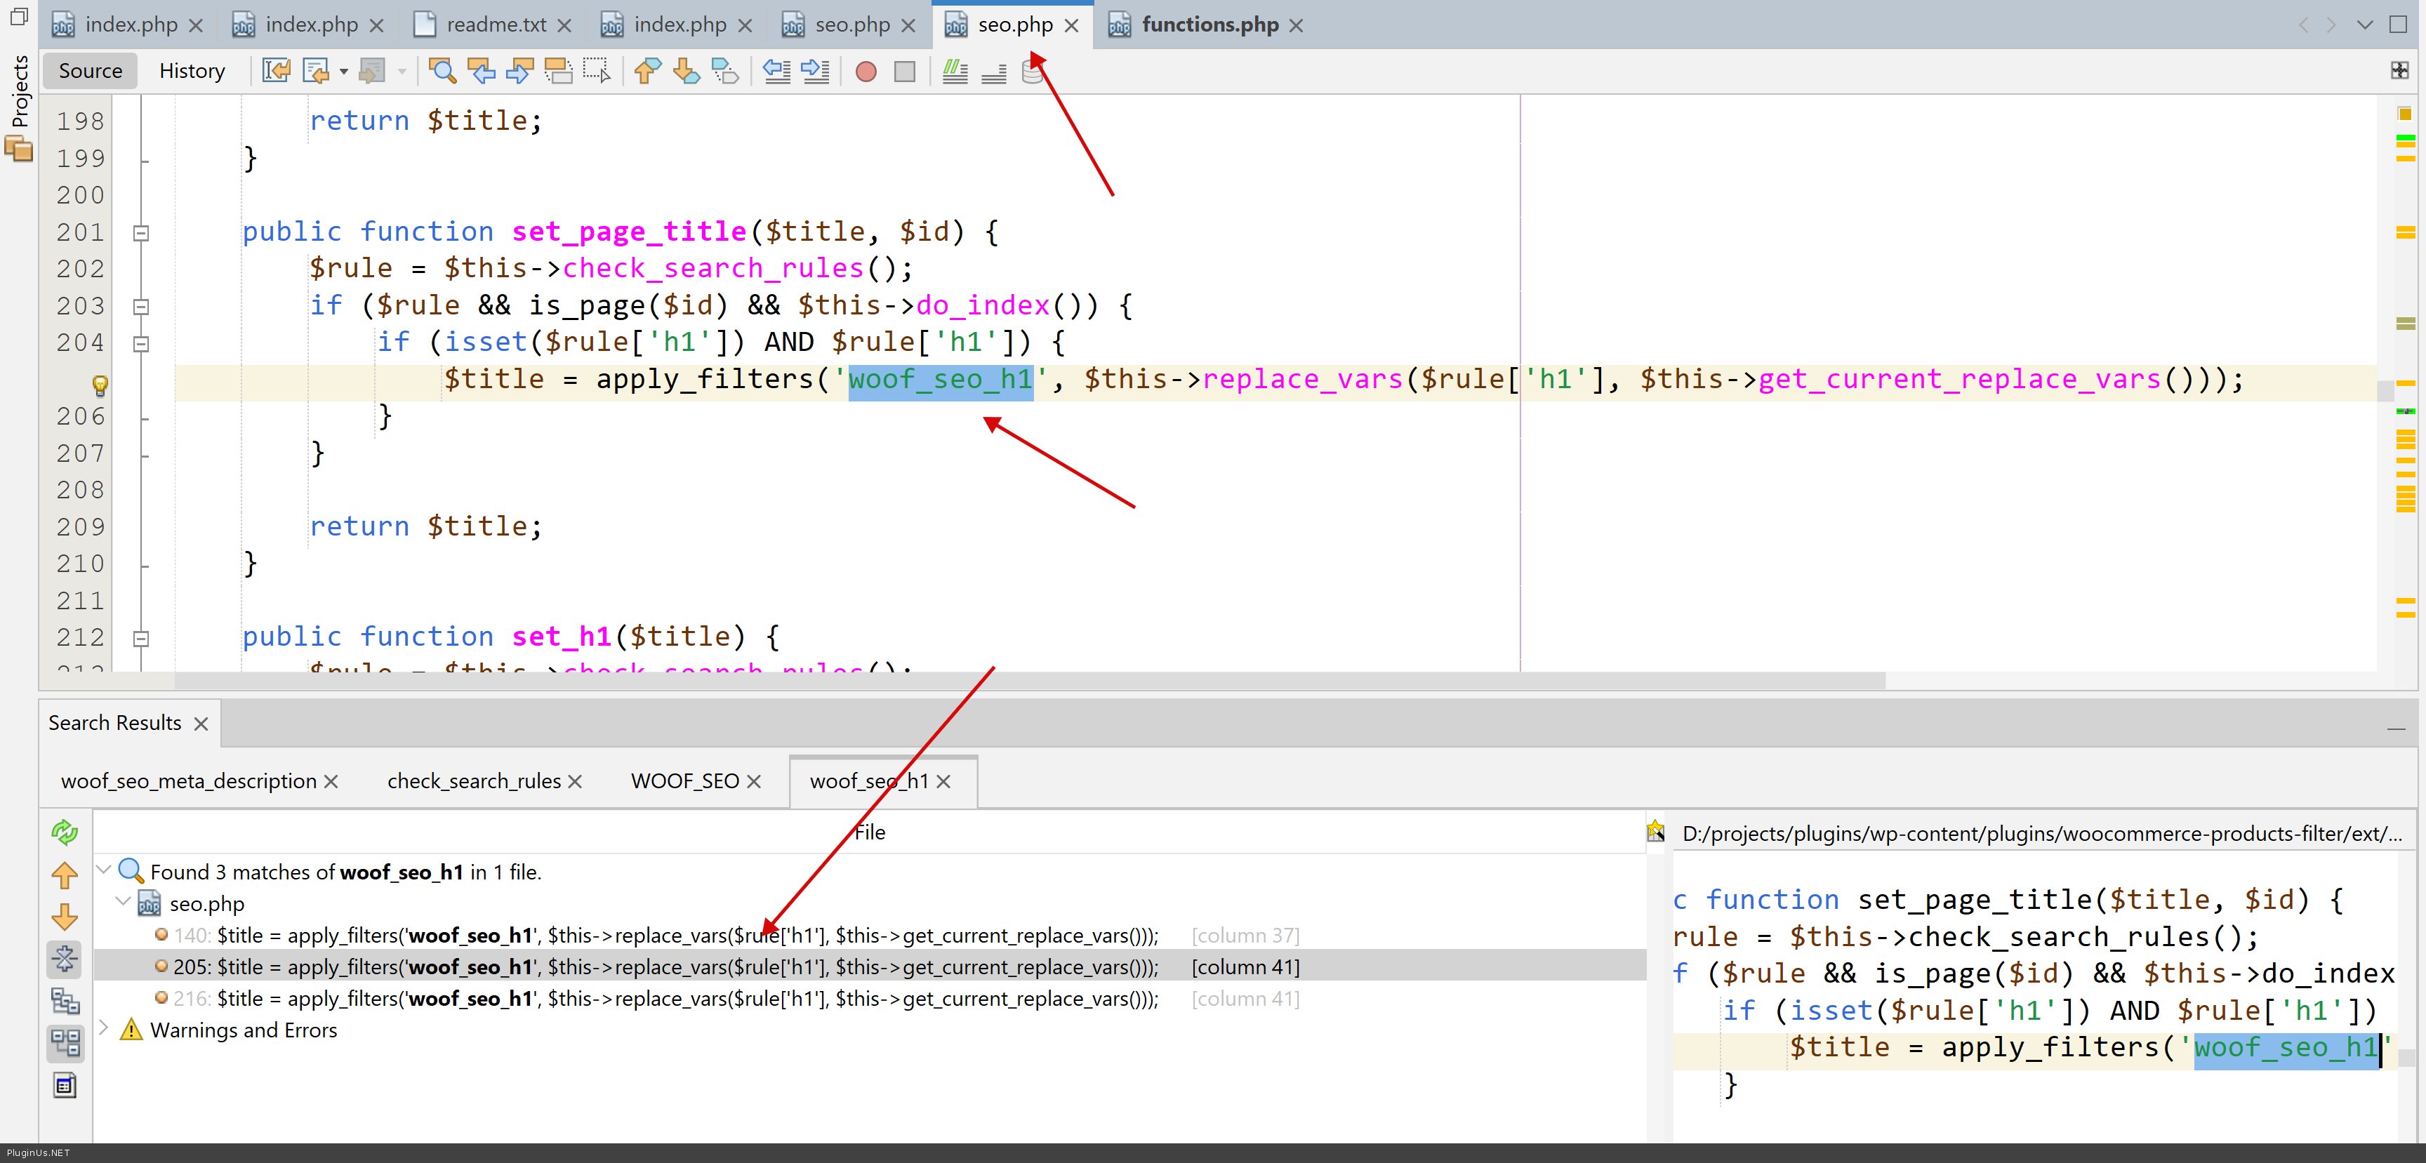
Task: Click Last Edit location icon
Action: click(276, 72)
